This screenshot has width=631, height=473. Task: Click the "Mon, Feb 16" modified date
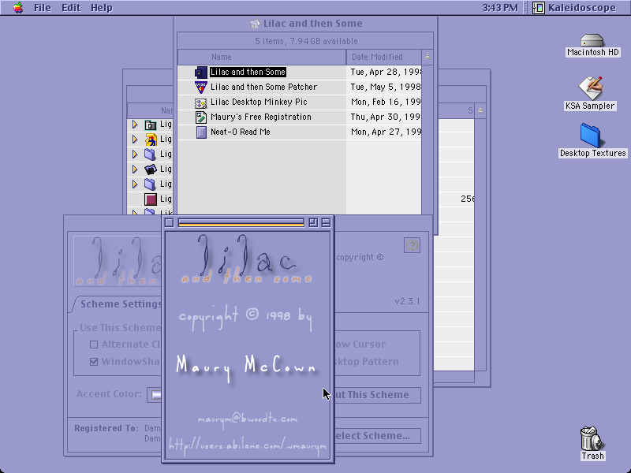click(x=386, y=102)
